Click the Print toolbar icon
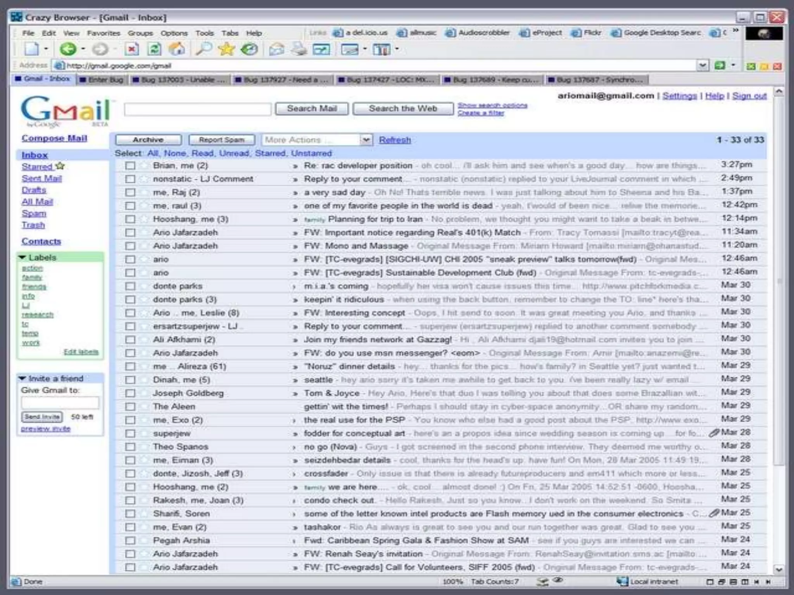794x595 pixels. (299, 49)
